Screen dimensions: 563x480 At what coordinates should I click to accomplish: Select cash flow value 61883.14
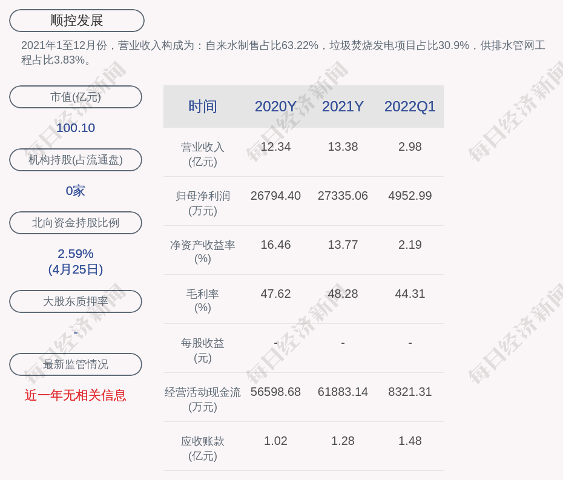(343, 392)
